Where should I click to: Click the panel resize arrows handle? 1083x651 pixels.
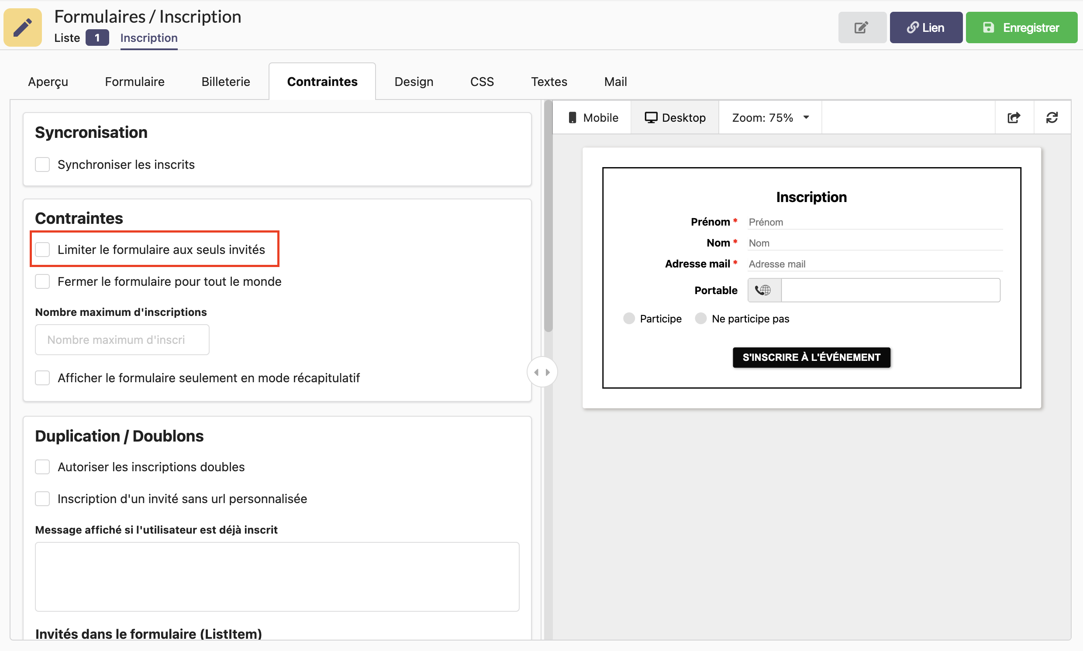542,372
